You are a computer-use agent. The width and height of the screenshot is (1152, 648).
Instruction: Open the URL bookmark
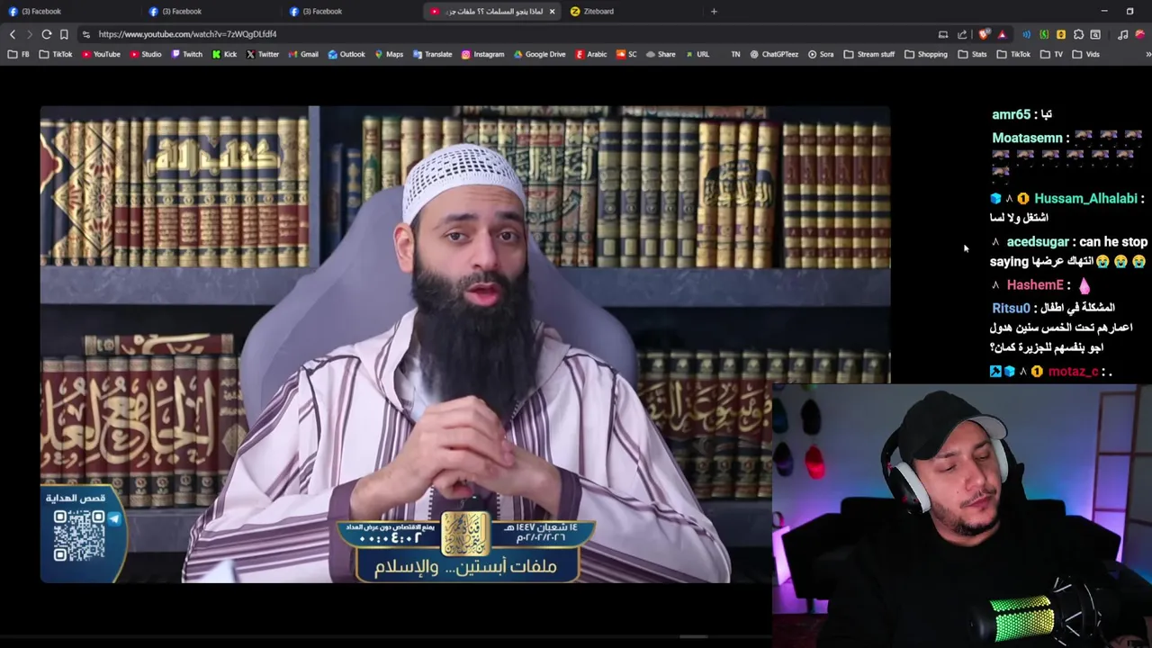tap(697, 54)
